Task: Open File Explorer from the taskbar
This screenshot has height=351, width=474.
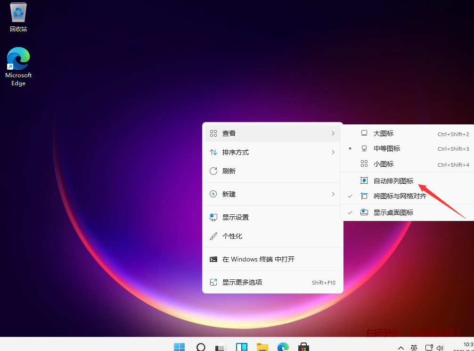Action: tap(262, 347)
